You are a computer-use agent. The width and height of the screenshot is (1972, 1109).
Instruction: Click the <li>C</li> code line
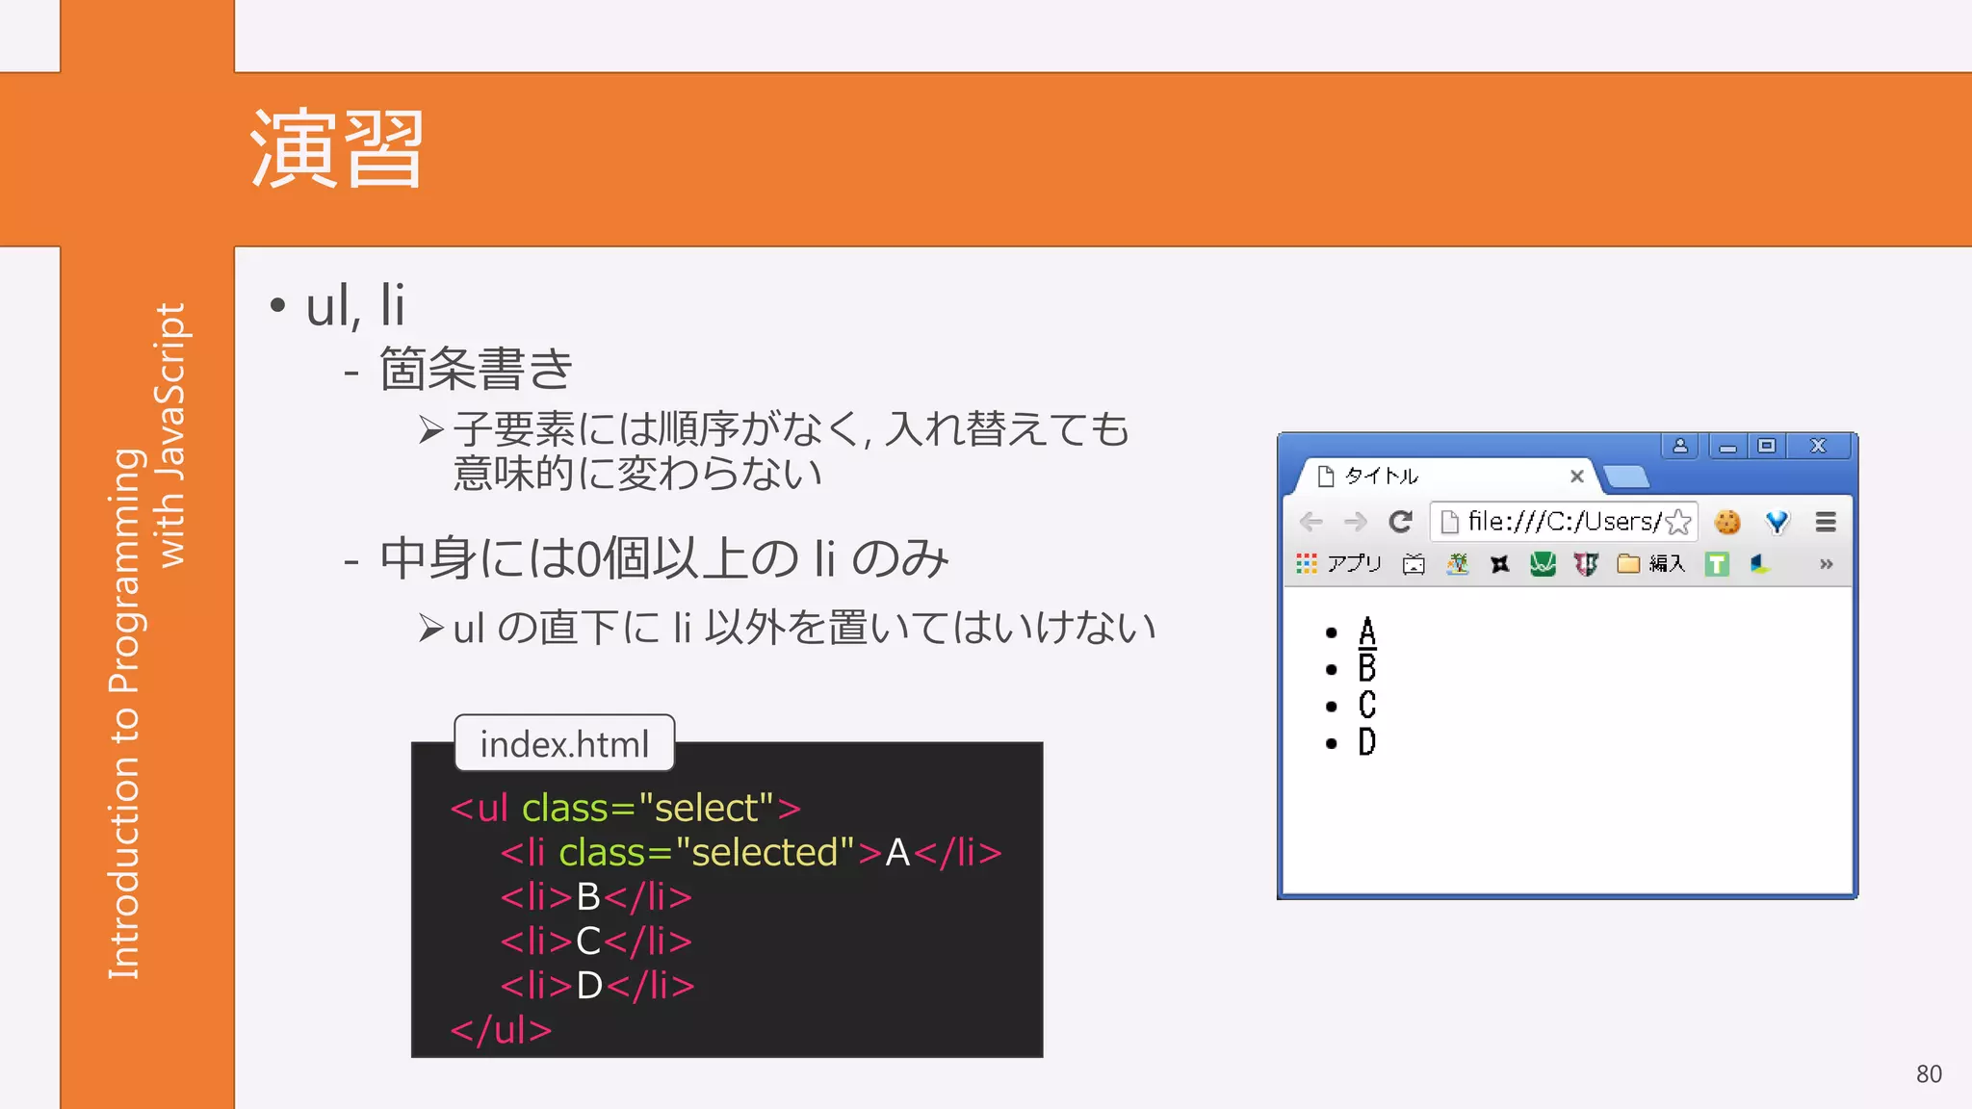tap(596, 941)
